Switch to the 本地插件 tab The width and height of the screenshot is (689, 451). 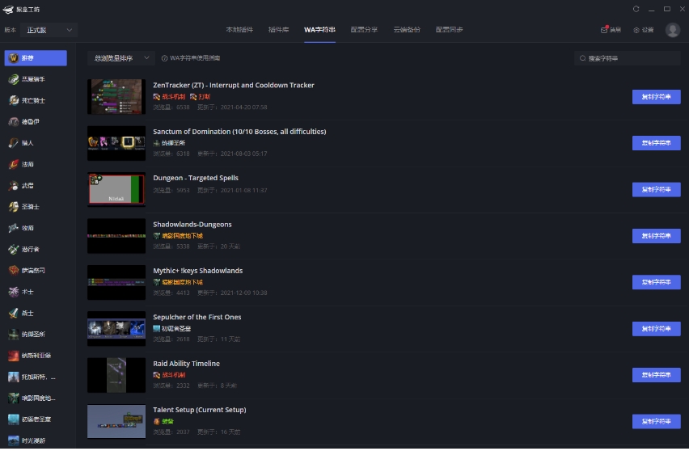click(x=239, y=29)
